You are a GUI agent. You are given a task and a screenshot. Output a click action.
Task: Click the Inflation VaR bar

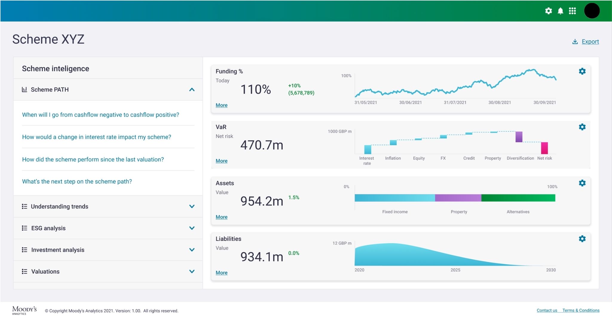click(393, 142)
